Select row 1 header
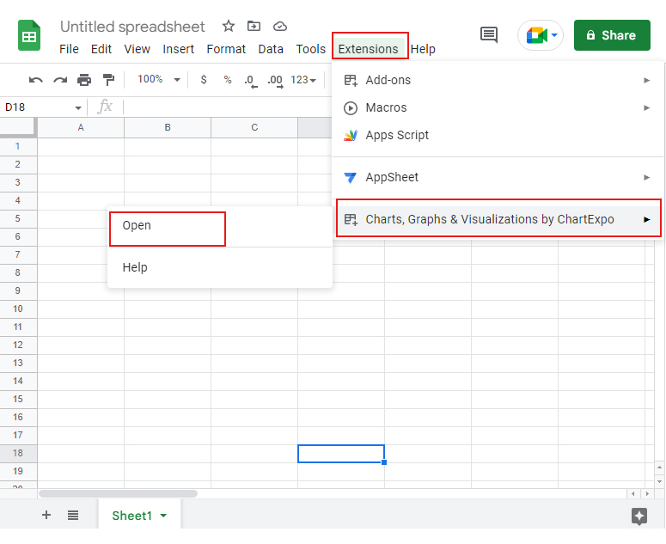666x544 pixels. 18,146
